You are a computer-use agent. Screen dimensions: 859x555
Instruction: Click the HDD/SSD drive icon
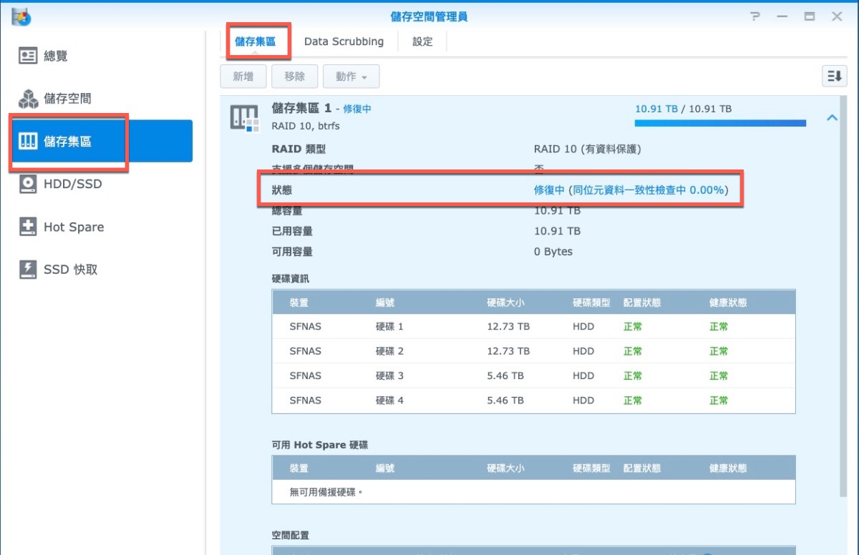tap(28, 185)
